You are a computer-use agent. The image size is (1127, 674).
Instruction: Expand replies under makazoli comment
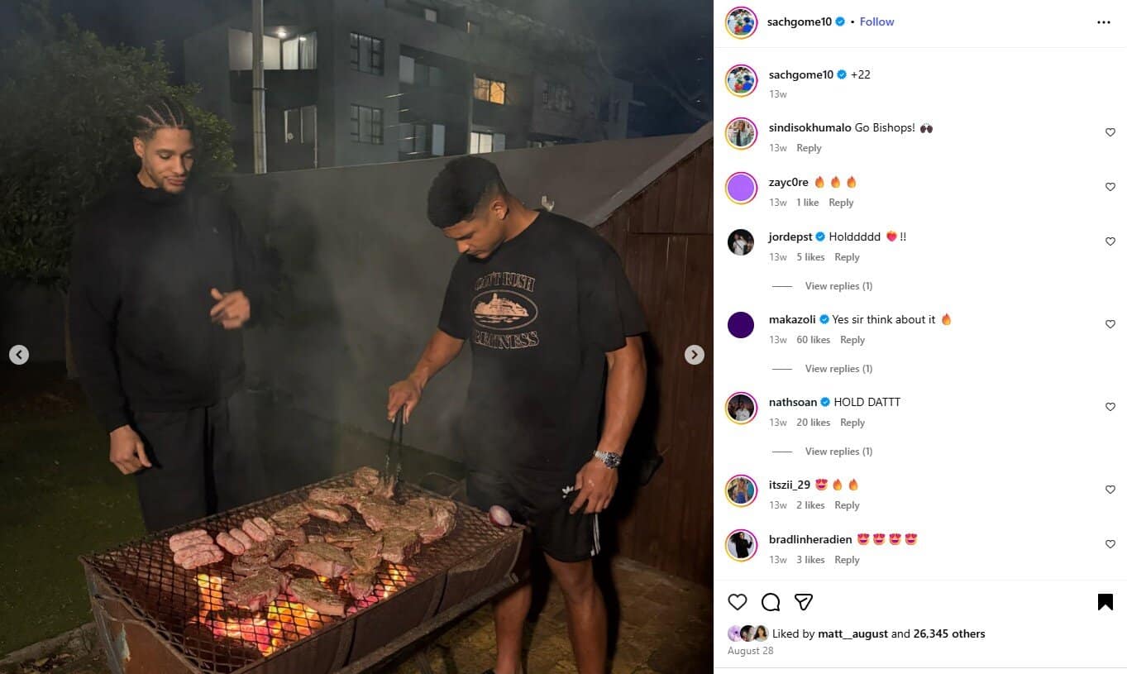pyautogui.click(x=838, y=369)
